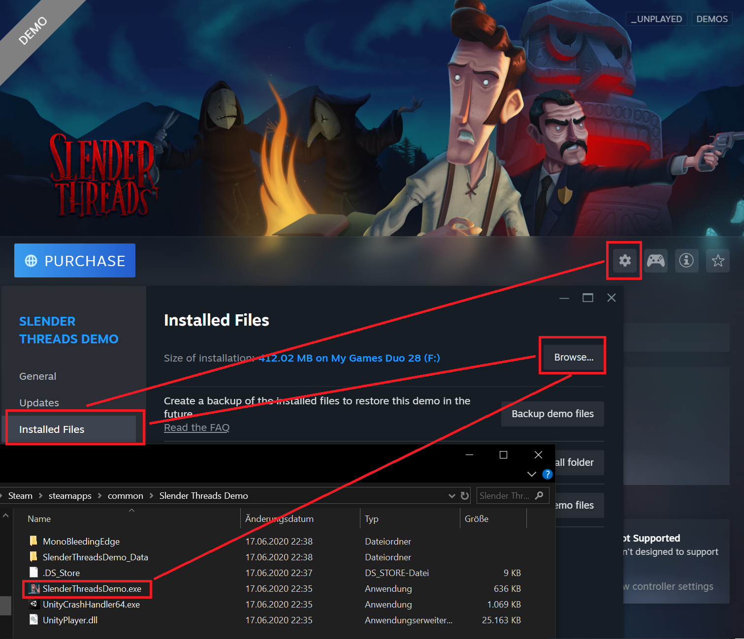Sort by the Größe column header
The image size is (744, 639).
click(477, 519)
